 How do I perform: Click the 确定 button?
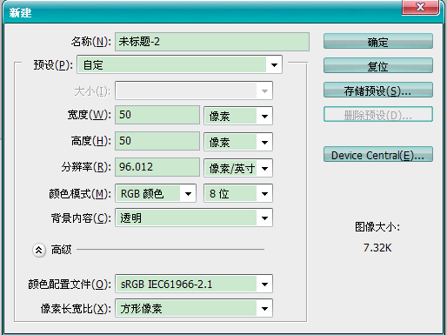click(378, 41)
